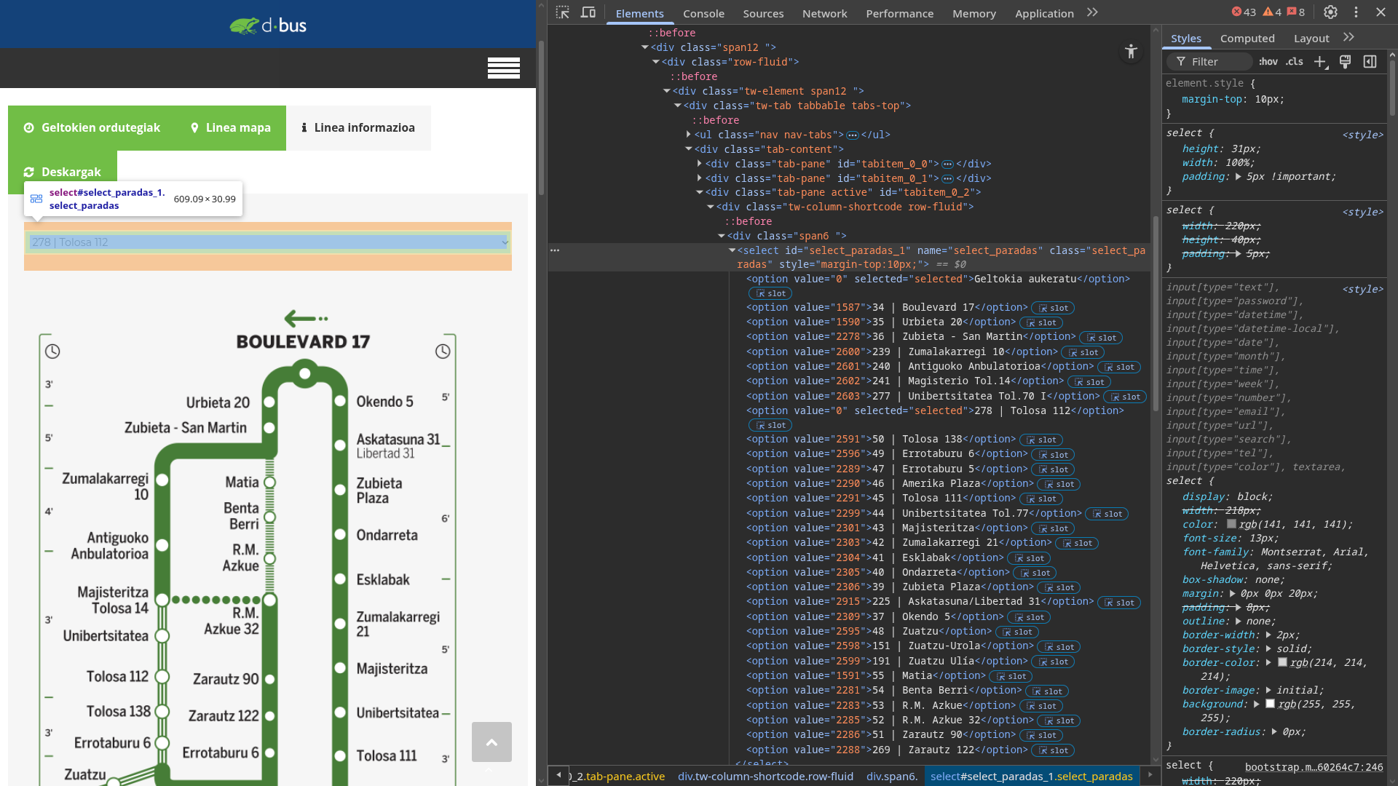Select the inspect element tool
Screen dimensions: 1398x786
[562, 12]
